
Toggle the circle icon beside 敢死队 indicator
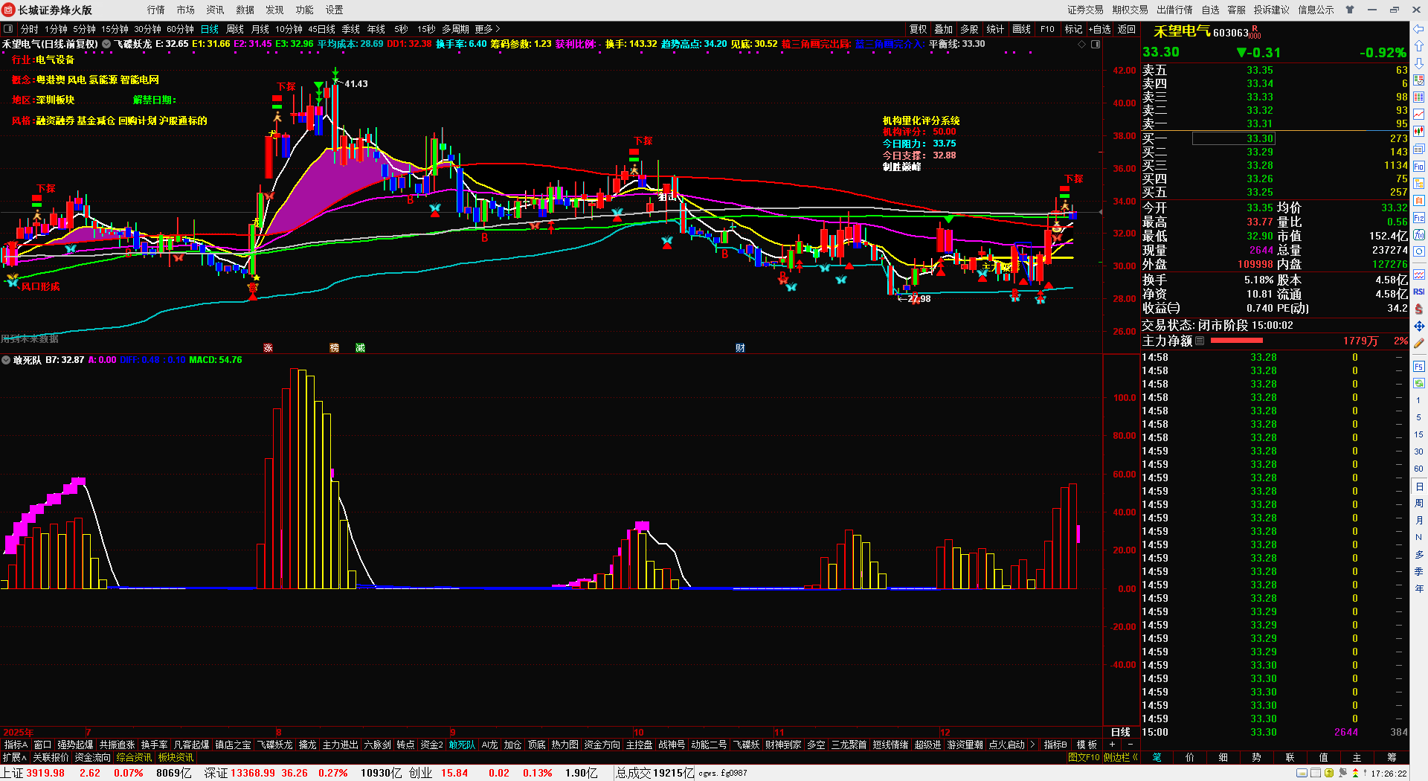click(6, 360)
